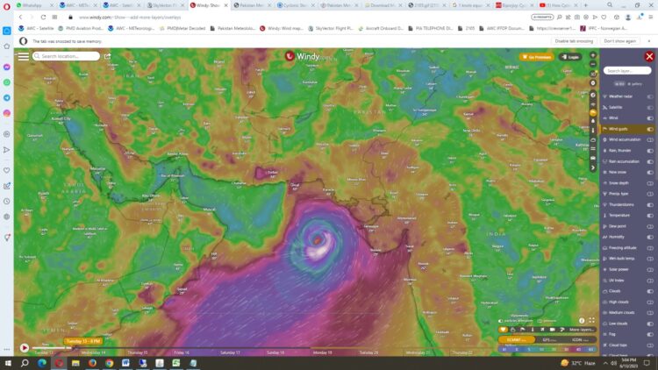The image size is (658, 370).
Task: Click the heart favorites icon in bottom bar
Action: 504,330
